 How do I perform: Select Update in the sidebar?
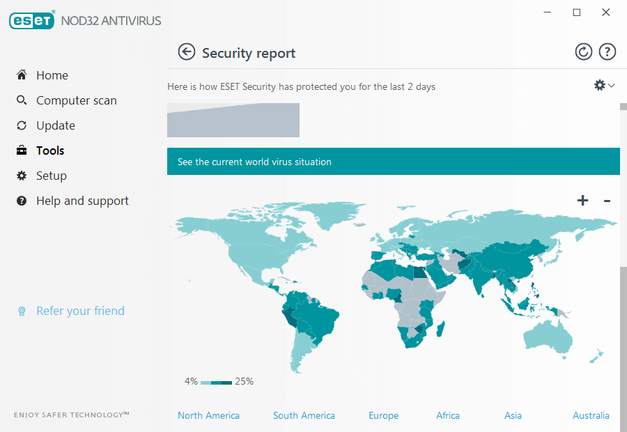55,125
